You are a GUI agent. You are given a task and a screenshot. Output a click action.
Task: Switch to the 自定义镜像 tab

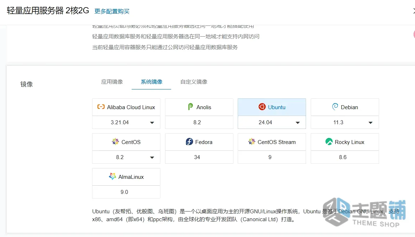[194, 82]
